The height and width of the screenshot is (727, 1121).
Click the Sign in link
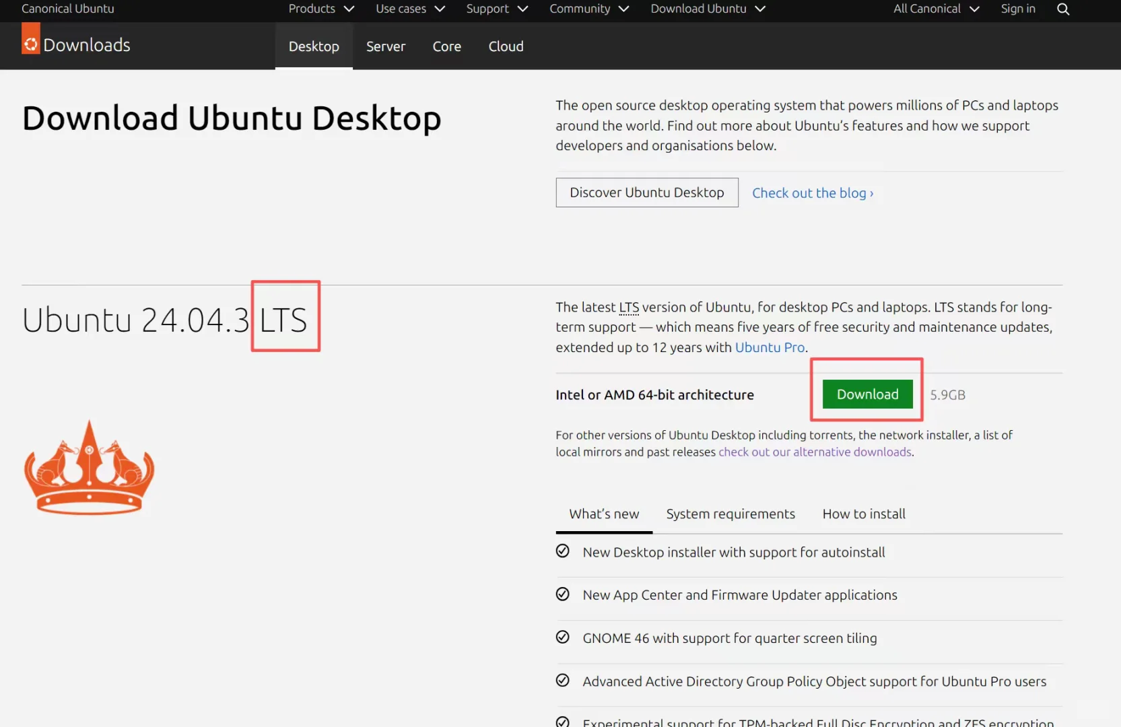click(x=1018, y=9)
